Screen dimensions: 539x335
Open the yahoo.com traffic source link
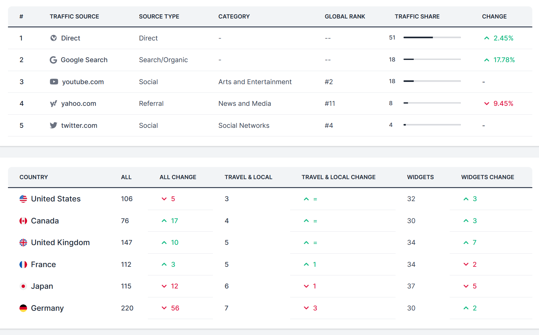point(78,104)
